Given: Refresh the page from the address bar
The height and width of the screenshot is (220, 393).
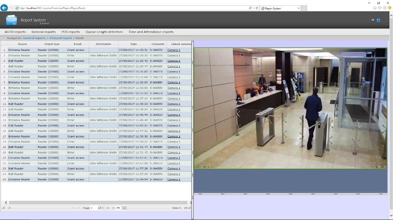Looking at the screenshot, I should point(257,8).
